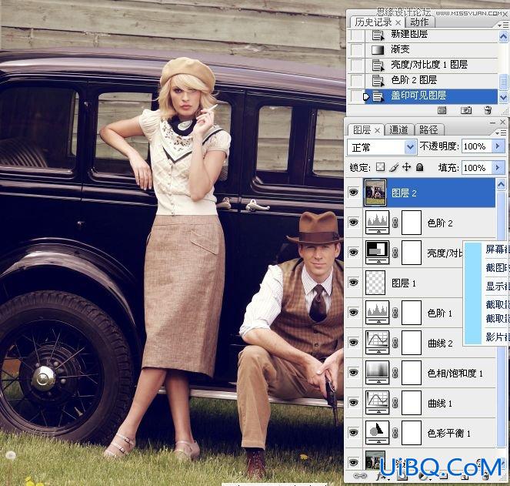Switch to the 通道 tab

click(398, 130)
